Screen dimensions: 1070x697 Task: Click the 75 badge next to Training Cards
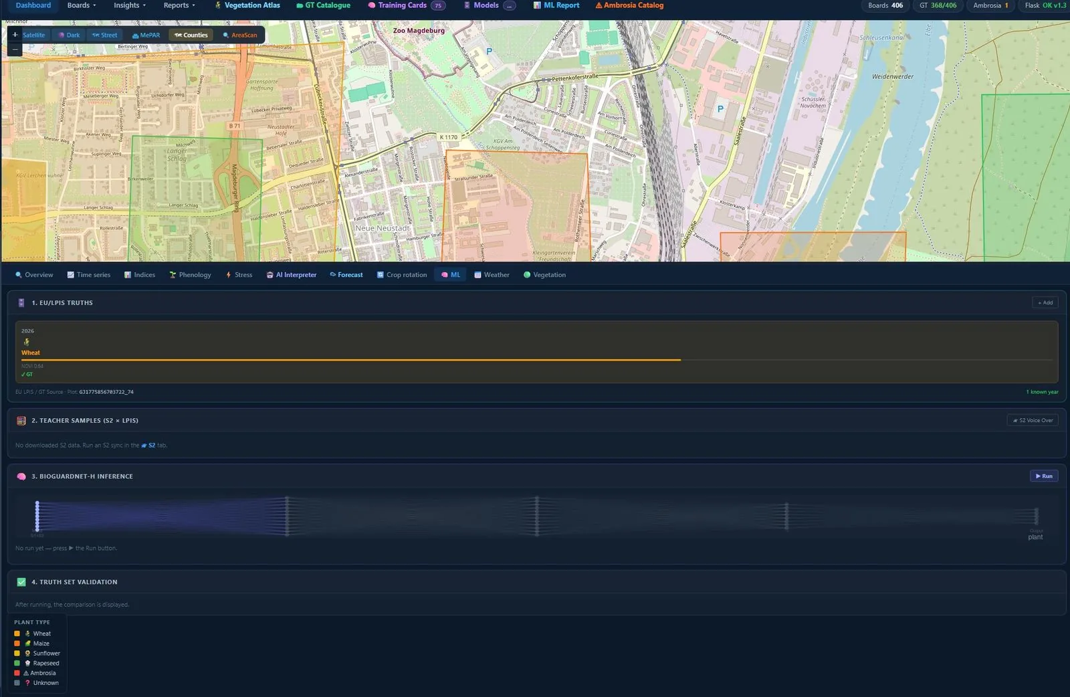[x=438, y=5]
